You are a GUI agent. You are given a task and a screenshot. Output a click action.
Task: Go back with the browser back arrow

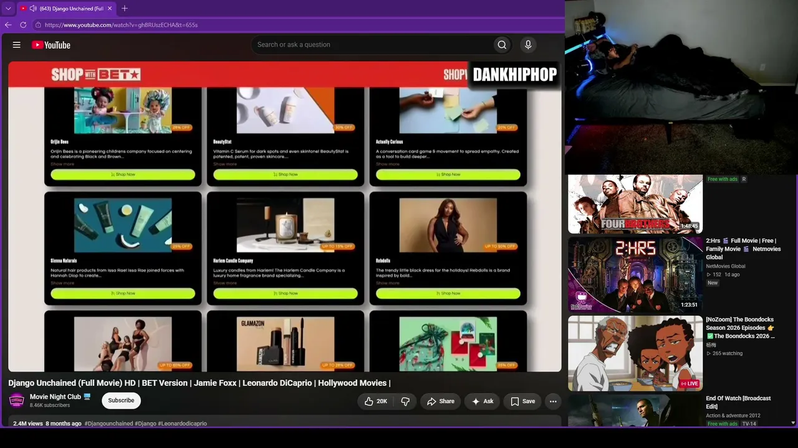(8, 25)
